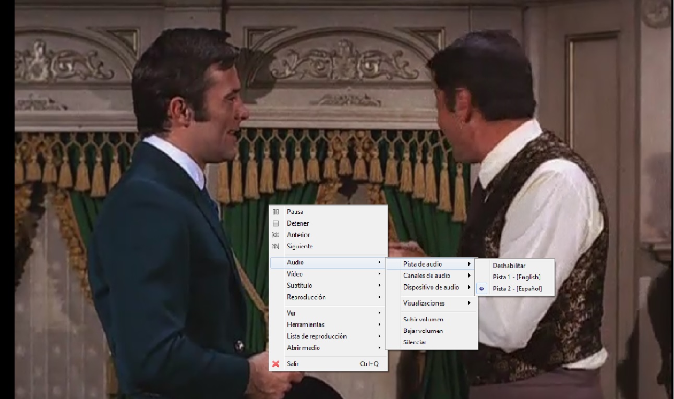Click the Pausa icon in context menu
The width and height of the screenshot is (674, 399).
pos(275,212)
